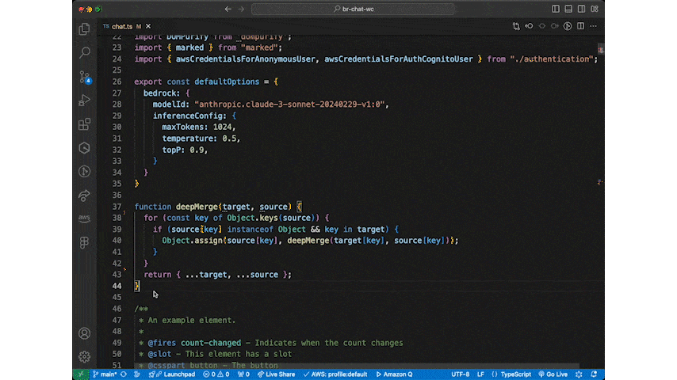The image size is (677, 380).
Task: Open the Run and Debug view
Action: (84, 101)
